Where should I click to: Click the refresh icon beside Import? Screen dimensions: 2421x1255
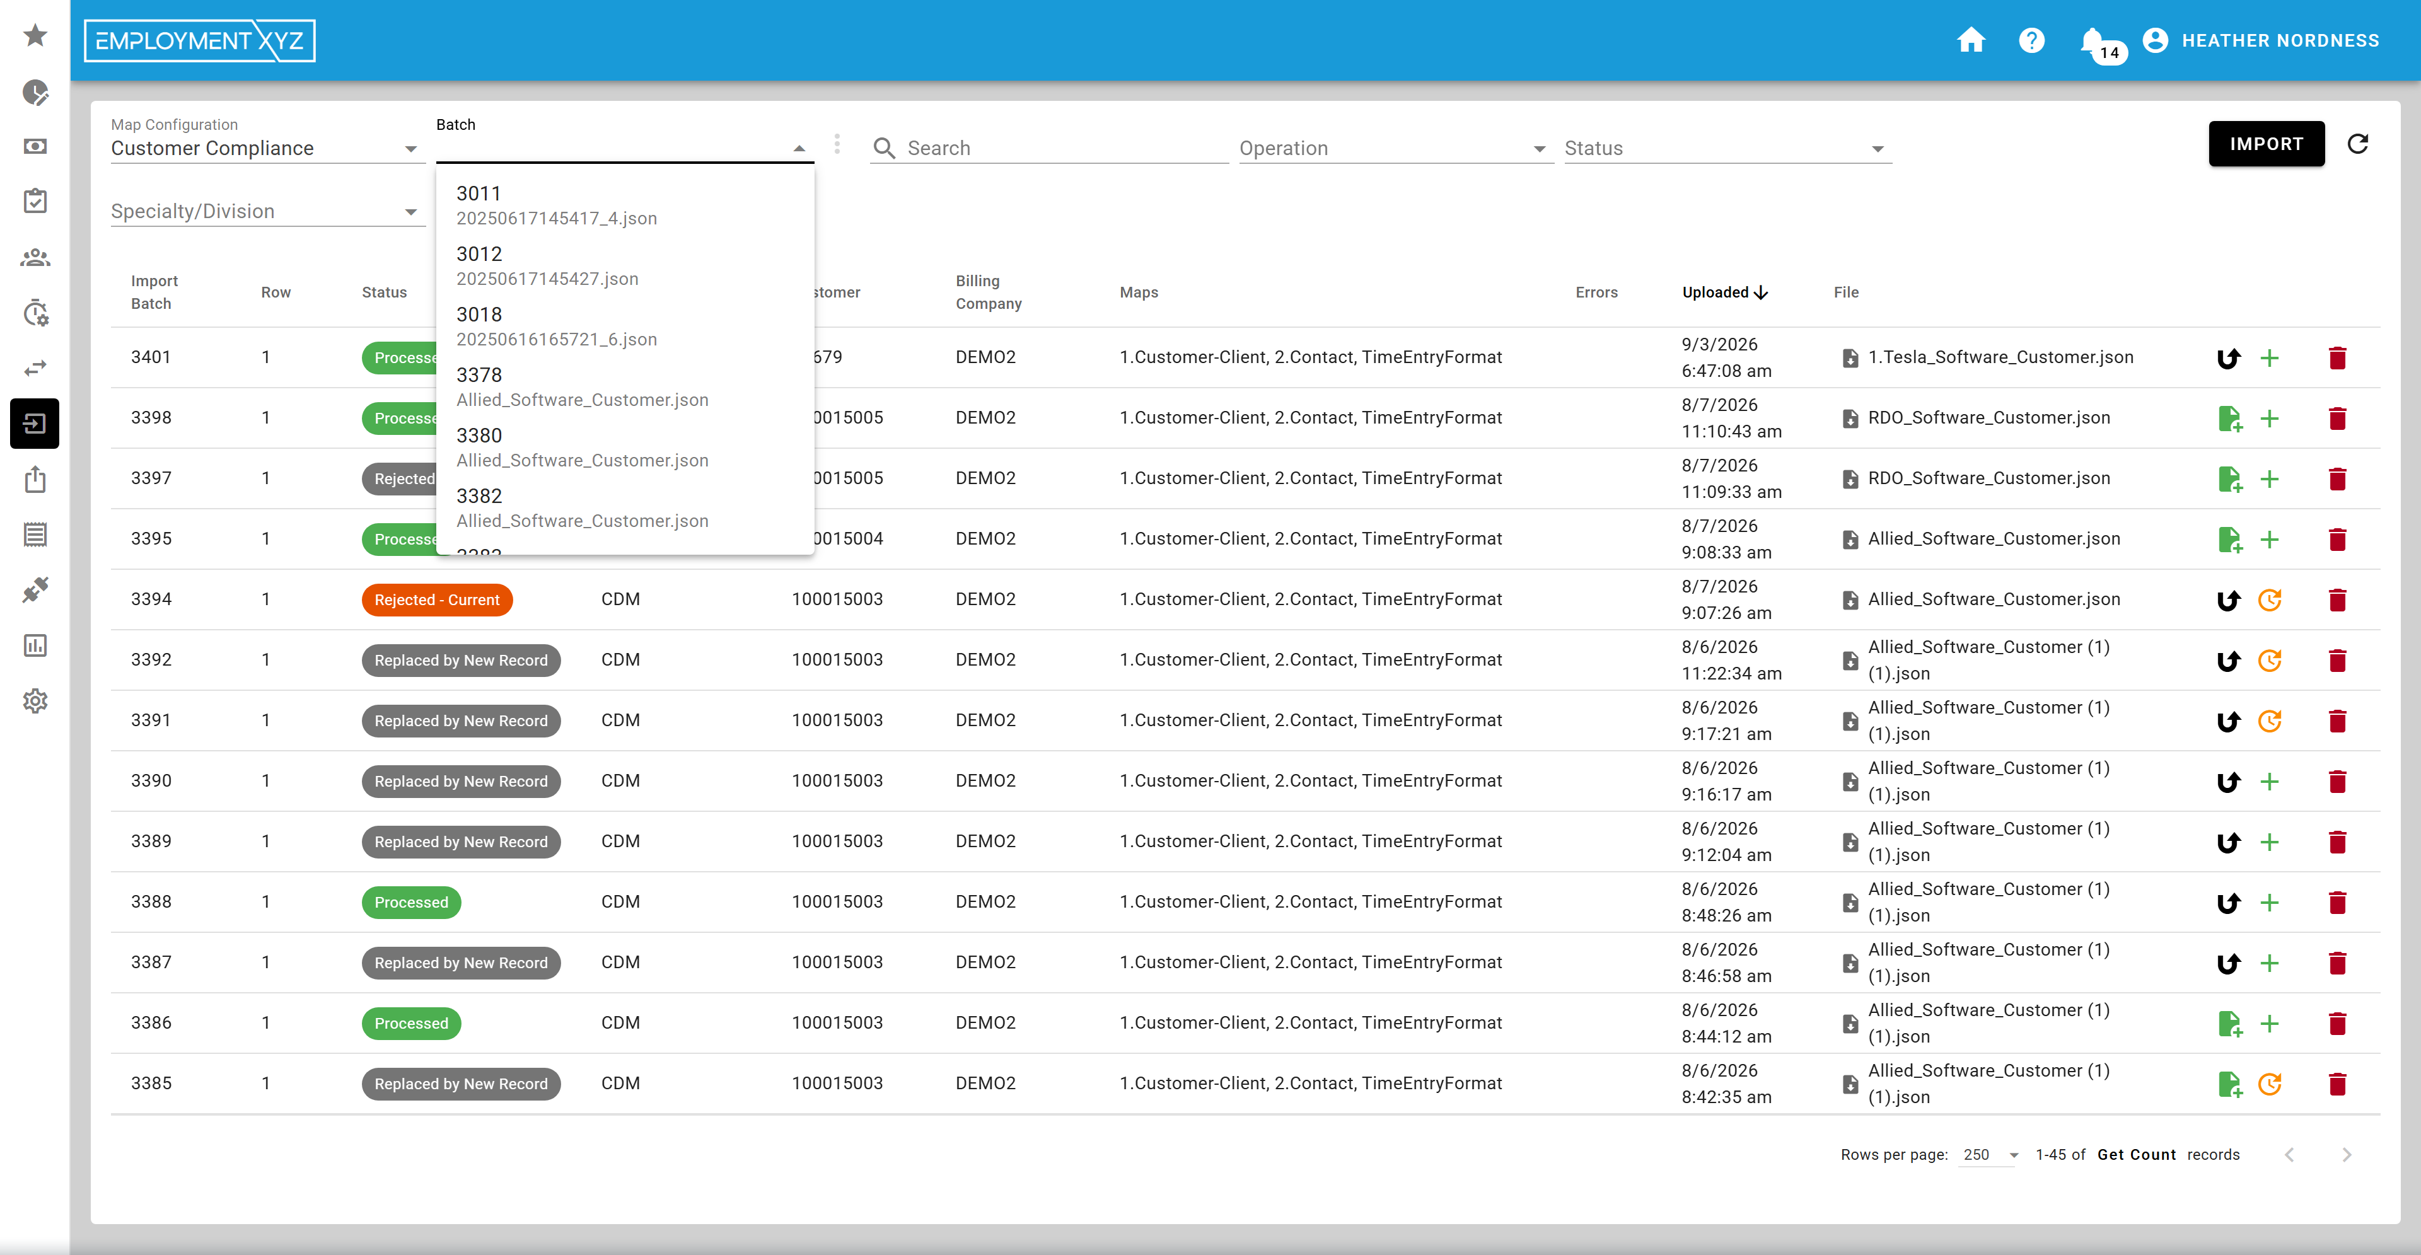tap(2357, 144)
